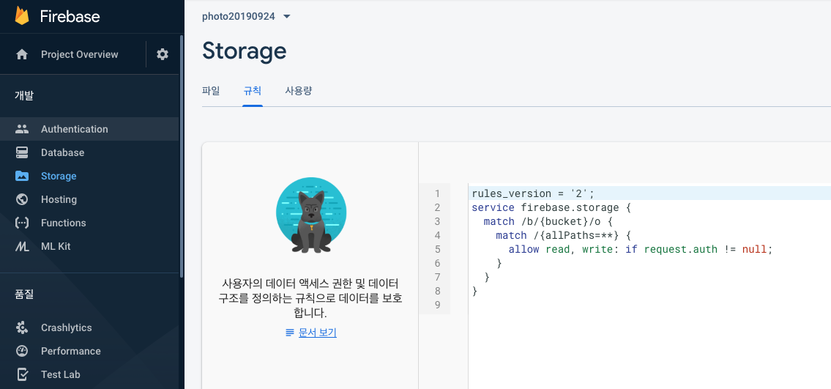Image resolution: width=831 pixels, height=389 pixels.
Task: Click 'service firebase.storage {' code line
Action: click(551, 207)
